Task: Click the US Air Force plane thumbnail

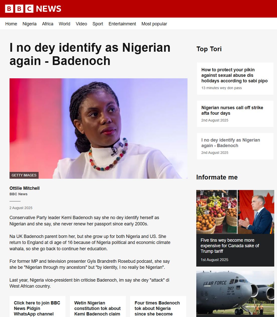Action: coord(235,294)
